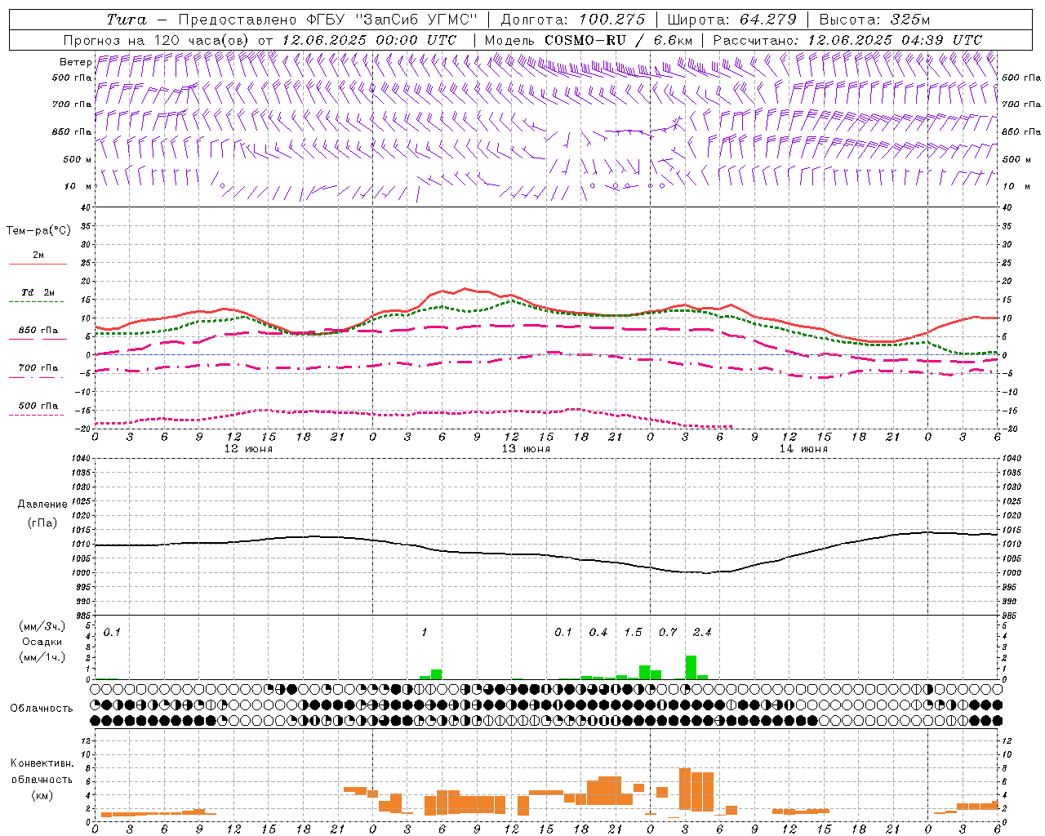This screenshot has height=836, width=1045.
Task: Click the precipitation total "2.4"
Action: pyautogui.click(x=702, y=632)
